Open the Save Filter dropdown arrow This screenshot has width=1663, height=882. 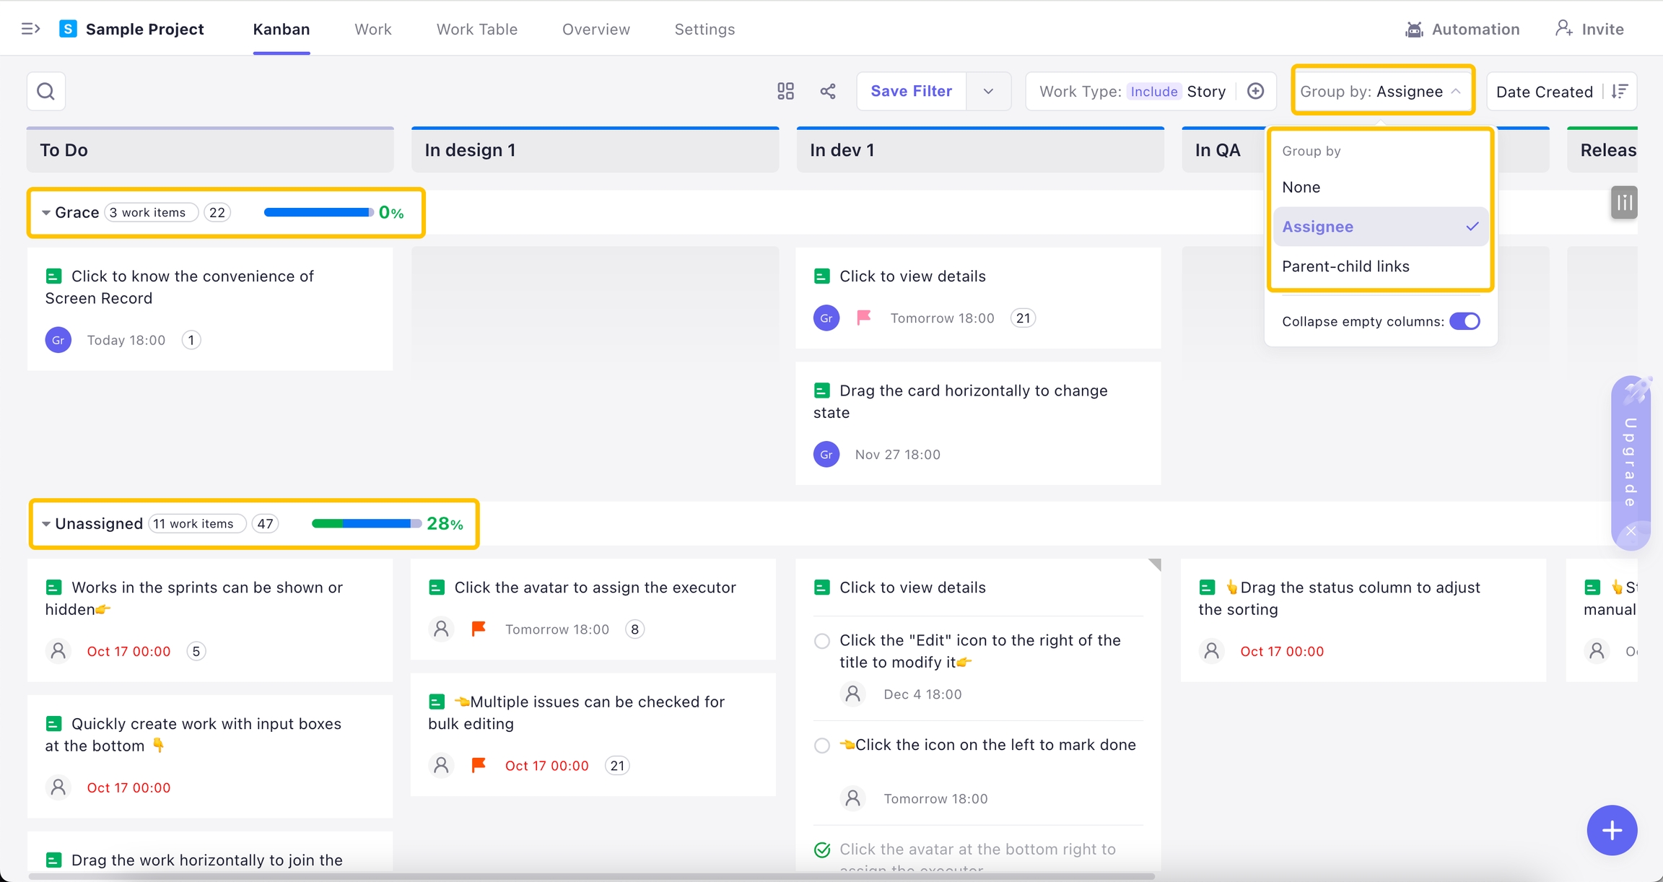[988, 92]
